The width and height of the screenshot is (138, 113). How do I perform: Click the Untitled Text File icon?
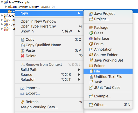(x=91, y=77)
